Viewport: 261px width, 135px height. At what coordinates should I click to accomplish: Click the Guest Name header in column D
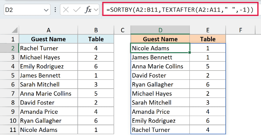[160, 39]
